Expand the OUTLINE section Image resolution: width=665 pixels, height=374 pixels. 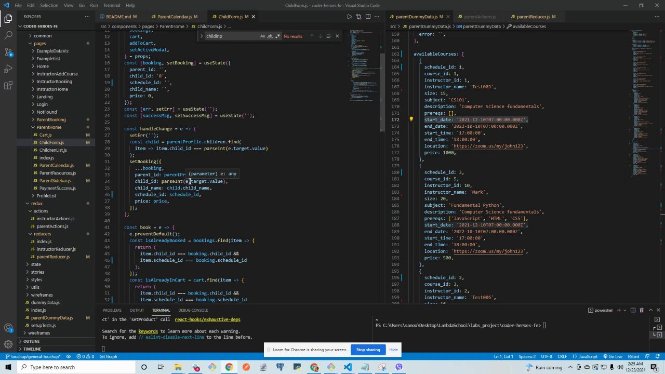click(31, 341)
